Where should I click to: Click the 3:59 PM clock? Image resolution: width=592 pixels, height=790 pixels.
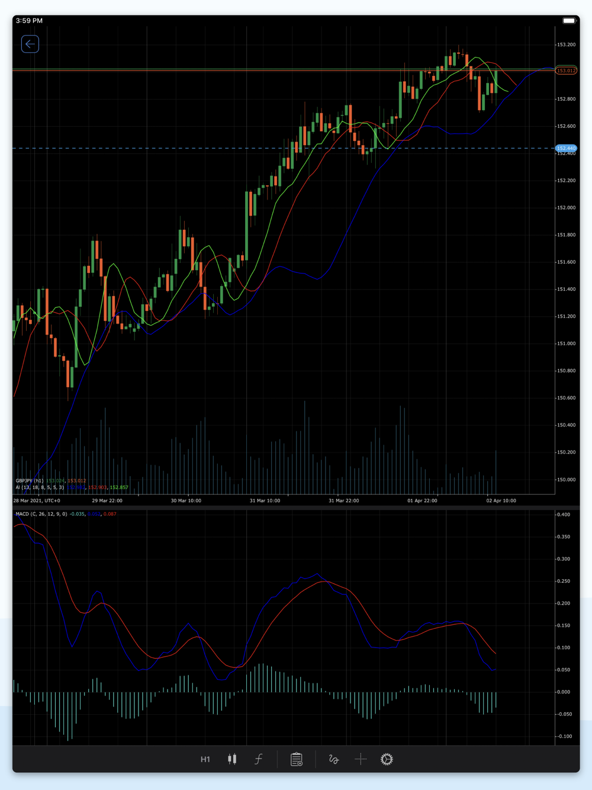point(29,21)
